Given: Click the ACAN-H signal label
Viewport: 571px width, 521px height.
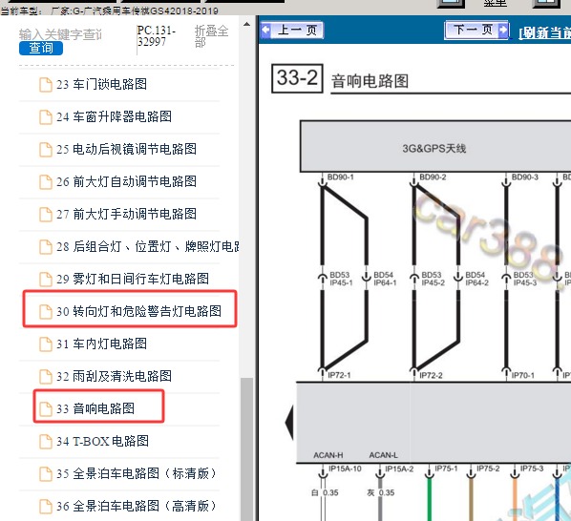Looking at the screenshot, I should click(328, 455).
